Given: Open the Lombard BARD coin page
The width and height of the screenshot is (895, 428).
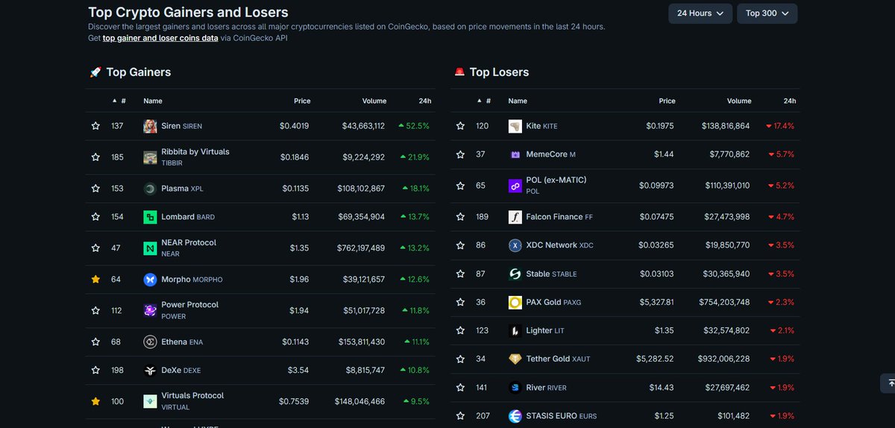Looking at the screenshot, I should click(x=188, y=217).
